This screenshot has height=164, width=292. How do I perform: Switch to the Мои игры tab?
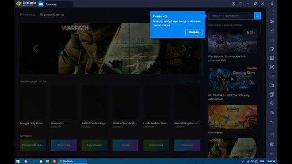(27, 15)
